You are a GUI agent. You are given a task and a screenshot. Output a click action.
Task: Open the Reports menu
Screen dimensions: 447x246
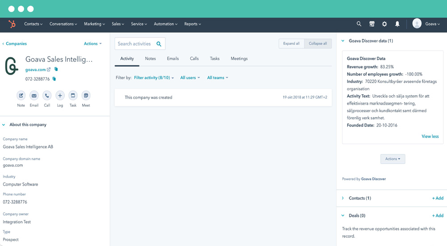coord(192,24)
